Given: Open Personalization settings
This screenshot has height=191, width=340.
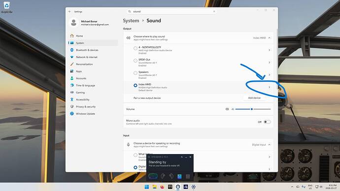Looking at the screenshot, I should (x=93, y=64).
